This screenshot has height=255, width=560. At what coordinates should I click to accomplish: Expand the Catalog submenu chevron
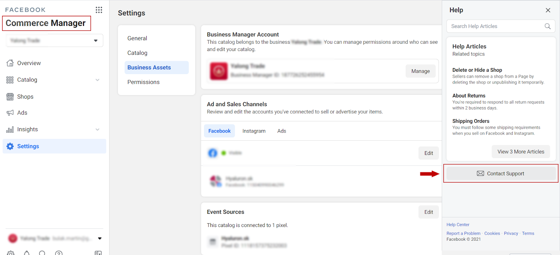[x=97, y=80]
